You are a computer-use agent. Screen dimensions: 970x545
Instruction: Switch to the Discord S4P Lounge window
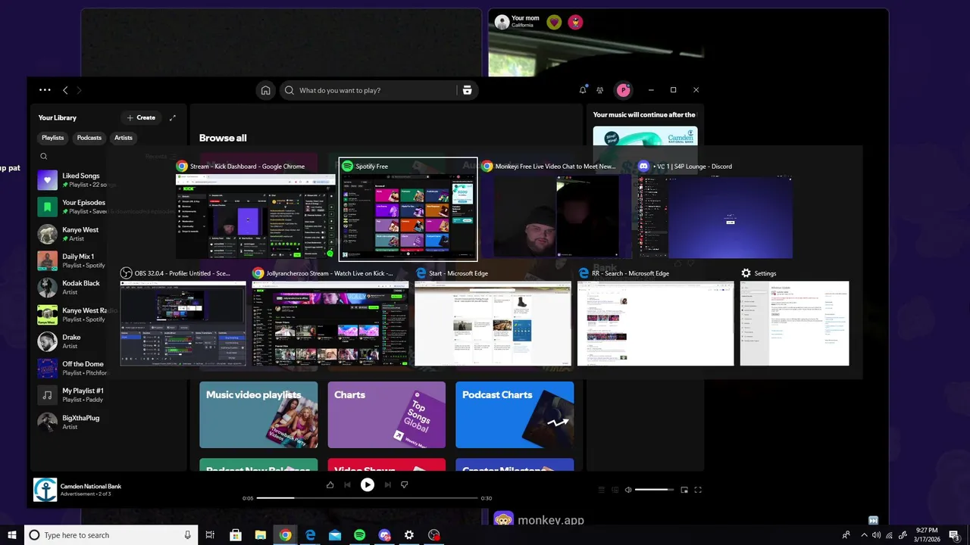[x=715, y=209]
